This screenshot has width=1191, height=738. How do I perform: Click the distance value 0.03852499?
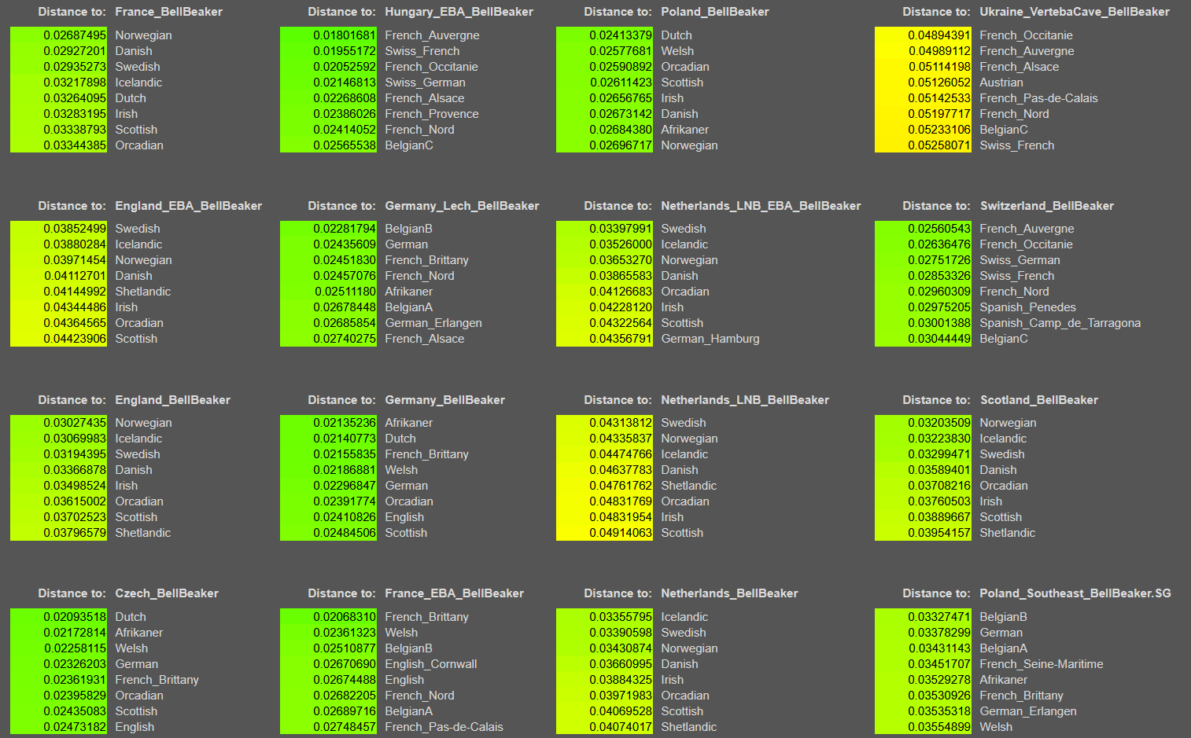pyautogui.click(x=75, y=229)
